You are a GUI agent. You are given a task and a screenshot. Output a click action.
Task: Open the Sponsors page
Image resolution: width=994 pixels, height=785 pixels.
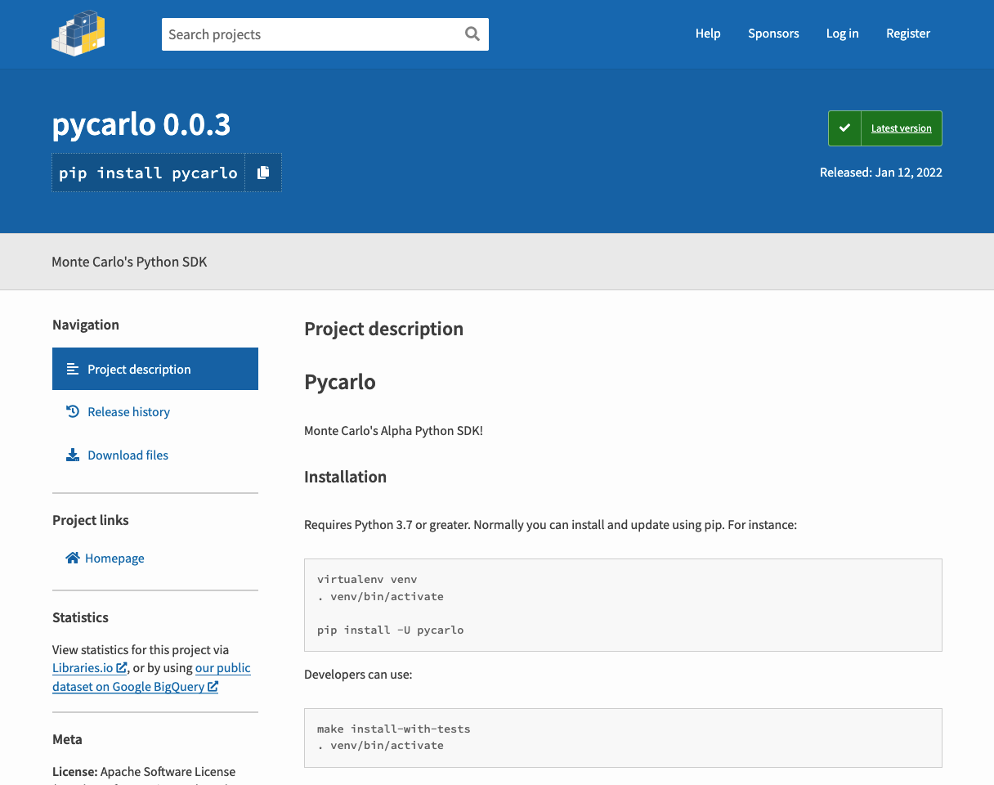tap(773, 34)
